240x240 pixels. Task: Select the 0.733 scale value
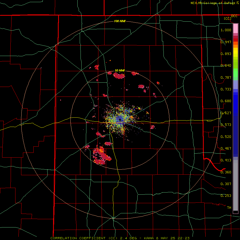pyautogui.click(x=226, y=89)
